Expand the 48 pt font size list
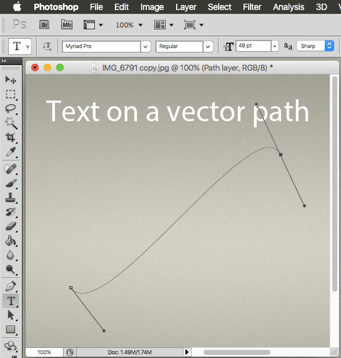 click(x=275, y=46)
